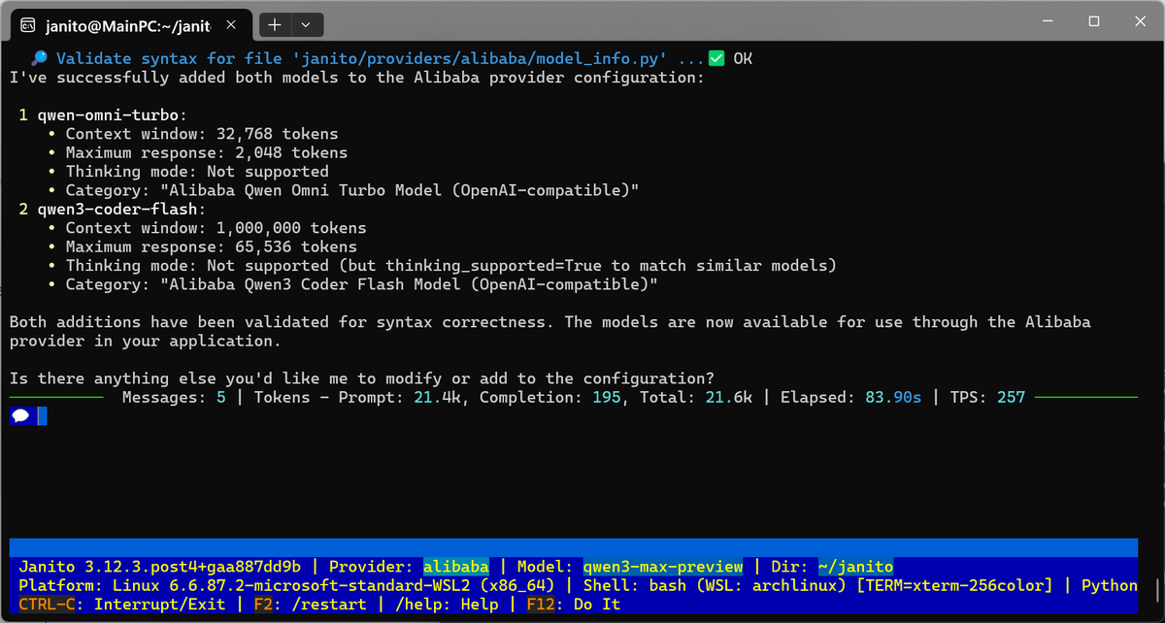Click the F12 Do It shortcut hint
The height and width of the screenshot is (623, 1165).
tap(574, 604)
